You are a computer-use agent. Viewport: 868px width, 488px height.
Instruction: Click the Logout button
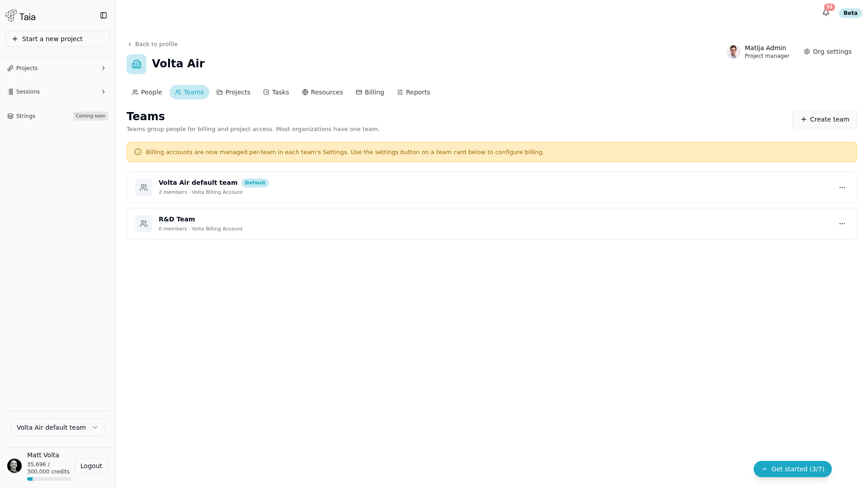pyautogui.click(x=91, y=466)
